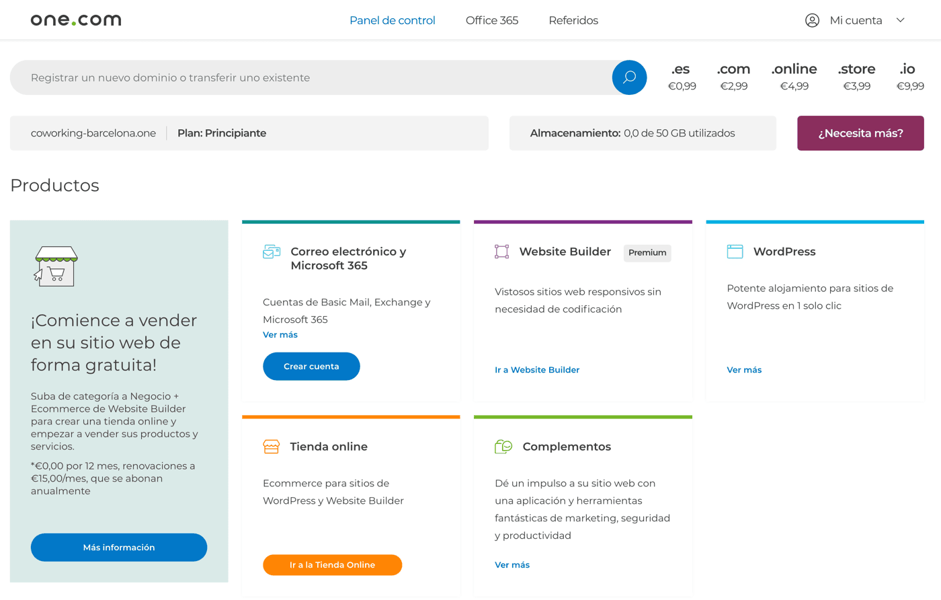Click the Complementos card title

click(x=567, y=447)
